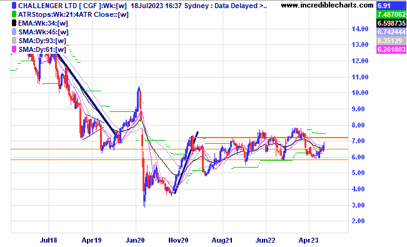The height and width of the screenshot is (247, 407).
Task: Click the Jul18 date axis label
Action: [x=49, y=240]
